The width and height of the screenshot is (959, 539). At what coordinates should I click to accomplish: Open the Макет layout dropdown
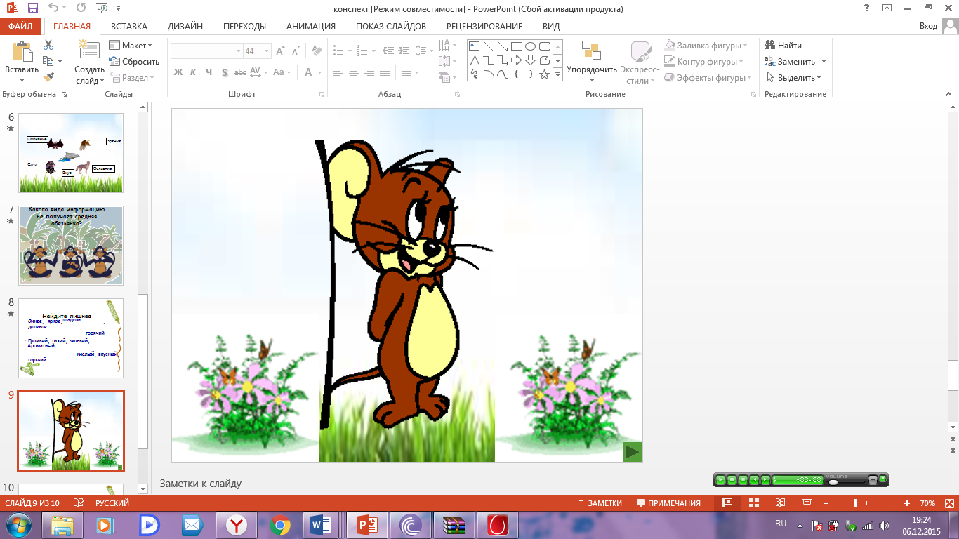tap(131, 46)
